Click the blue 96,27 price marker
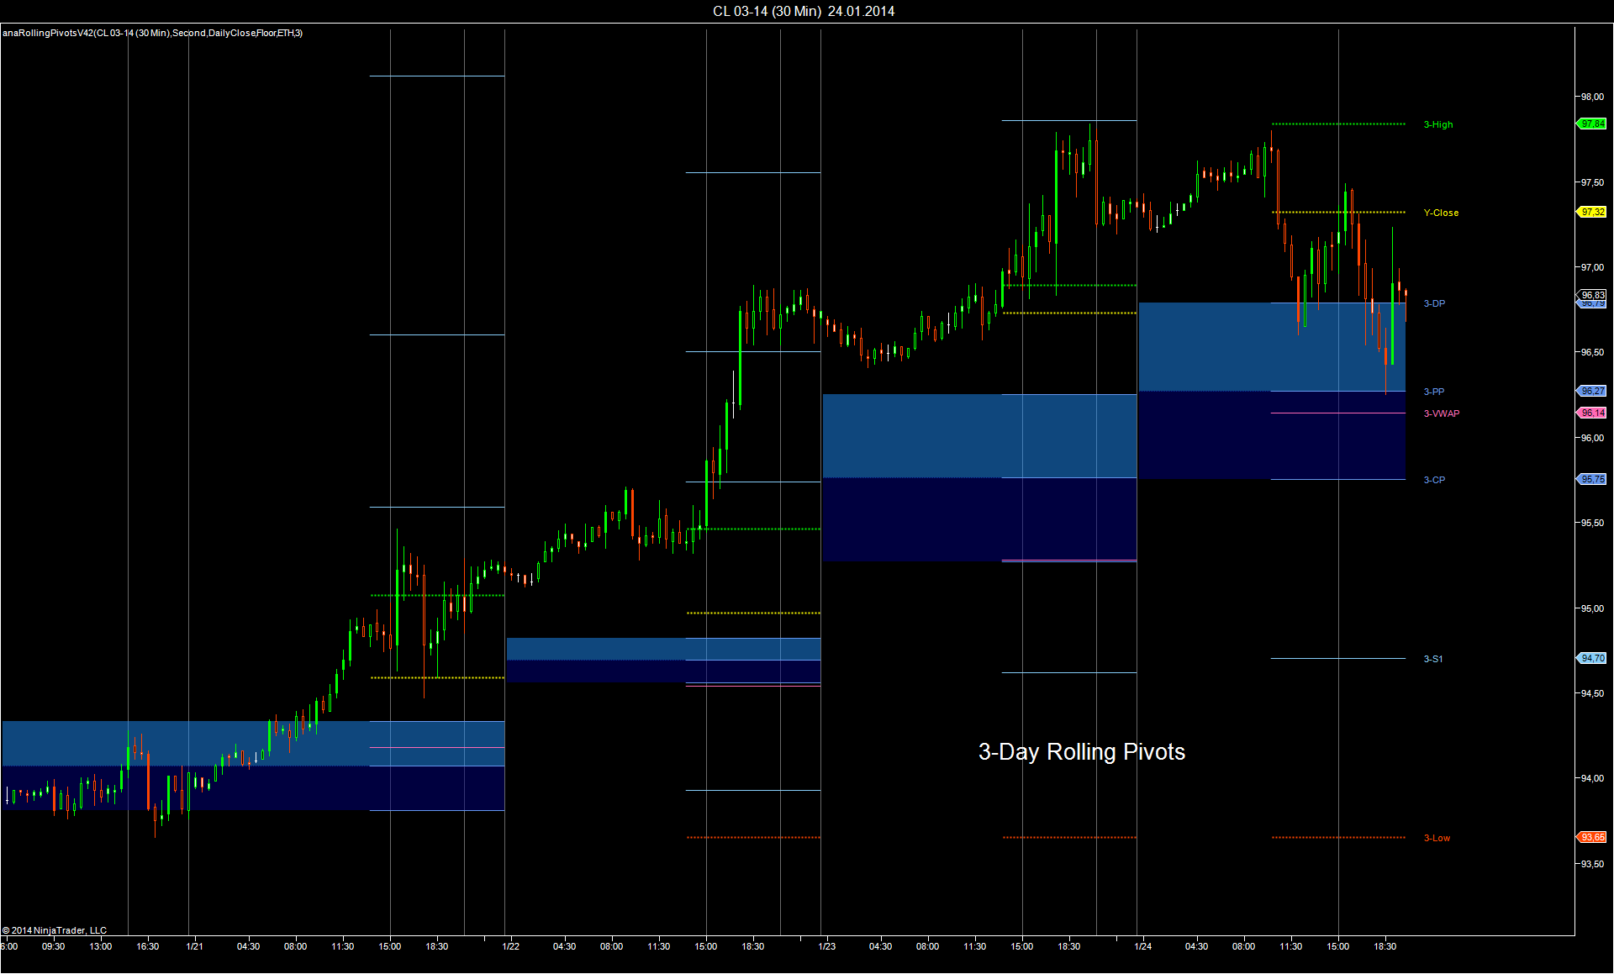Screen dimensions: 1614x974 click(1592, 391)
